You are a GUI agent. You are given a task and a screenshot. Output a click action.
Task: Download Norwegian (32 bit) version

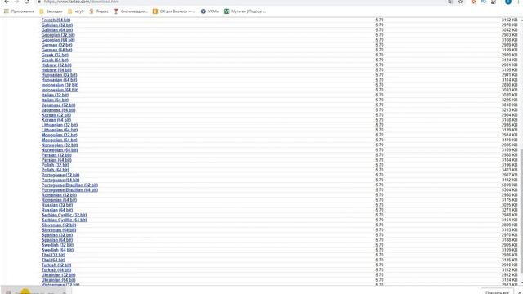(x=60, y=145)
